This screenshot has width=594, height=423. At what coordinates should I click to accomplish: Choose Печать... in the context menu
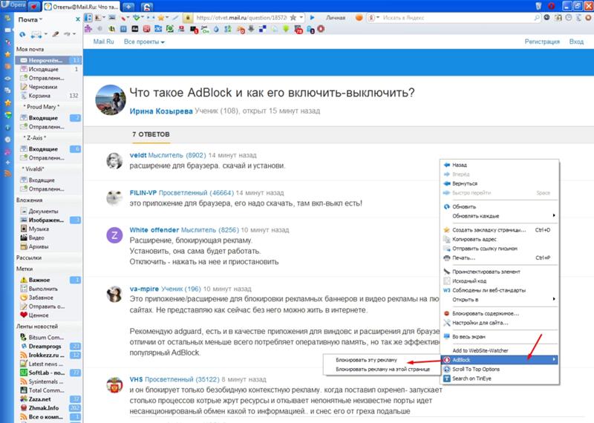click(499, 258)
